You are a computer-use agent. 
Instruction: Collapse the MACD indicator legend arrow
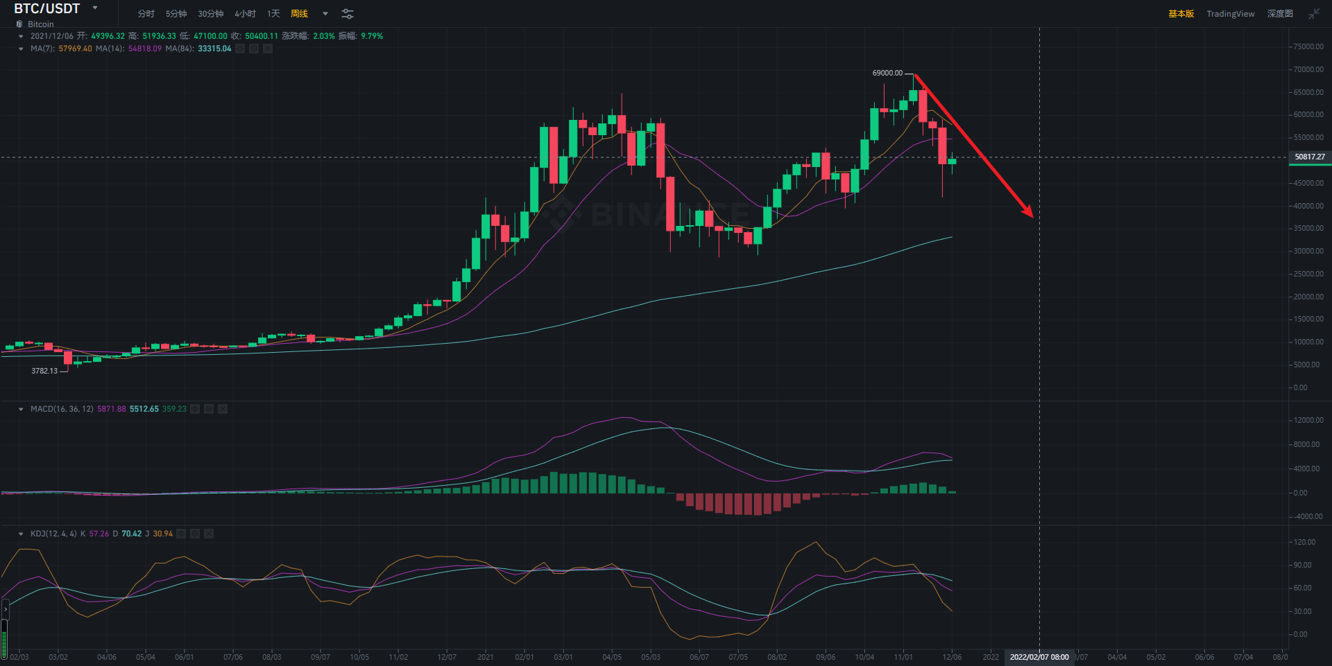[21, 409]
